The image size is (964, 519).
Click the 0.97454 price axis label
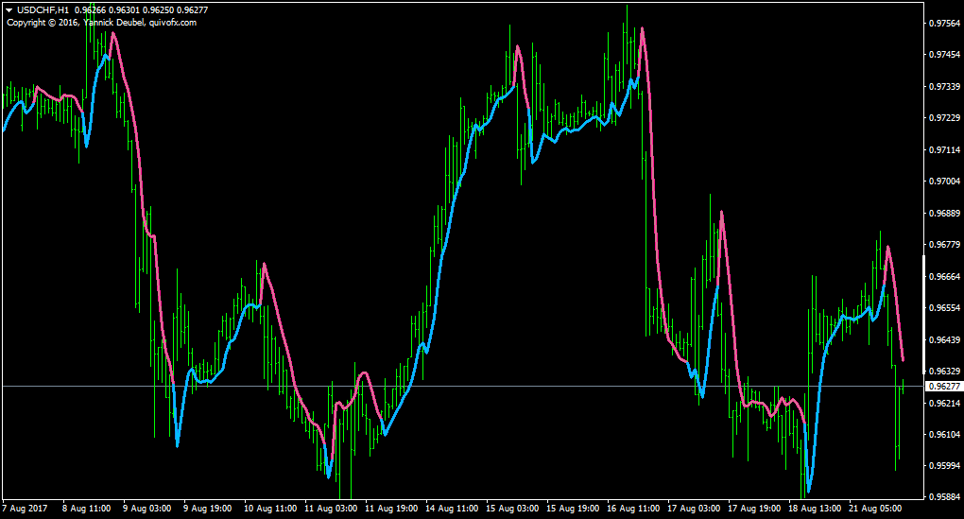944,55
